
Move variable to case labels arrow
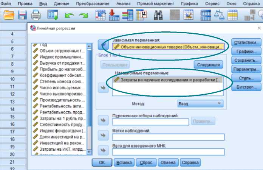pyautogui.click(x=103, y=136)
